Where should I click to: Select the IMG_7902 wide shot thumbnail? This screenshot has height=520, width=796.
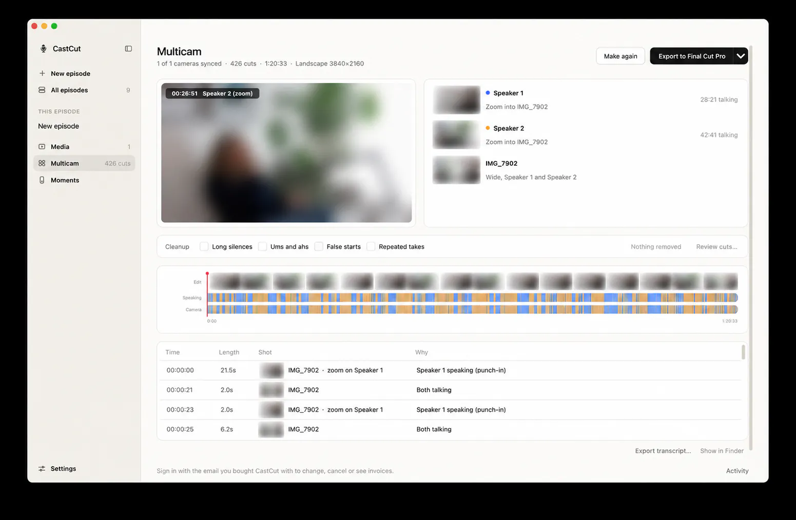pos(456,170)
